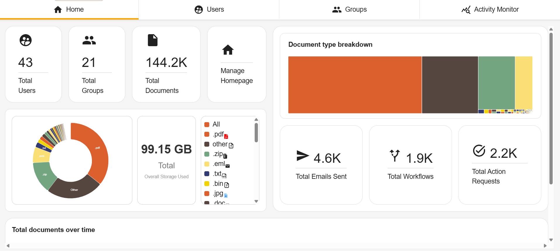Click the Total Documents file icon

pyautogui.click(x=153, y=40)
